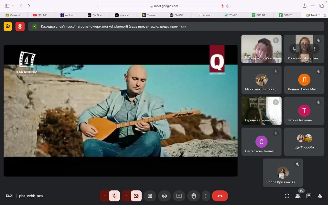Switch to the РОЗКЛ... tab
The height and width of the screenshot is (205, 328).
click(x=260, y=15)
